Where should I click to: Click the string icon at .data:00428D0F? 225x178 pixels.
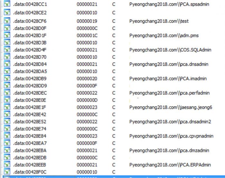pyautogui.click(x=7, y=28)
